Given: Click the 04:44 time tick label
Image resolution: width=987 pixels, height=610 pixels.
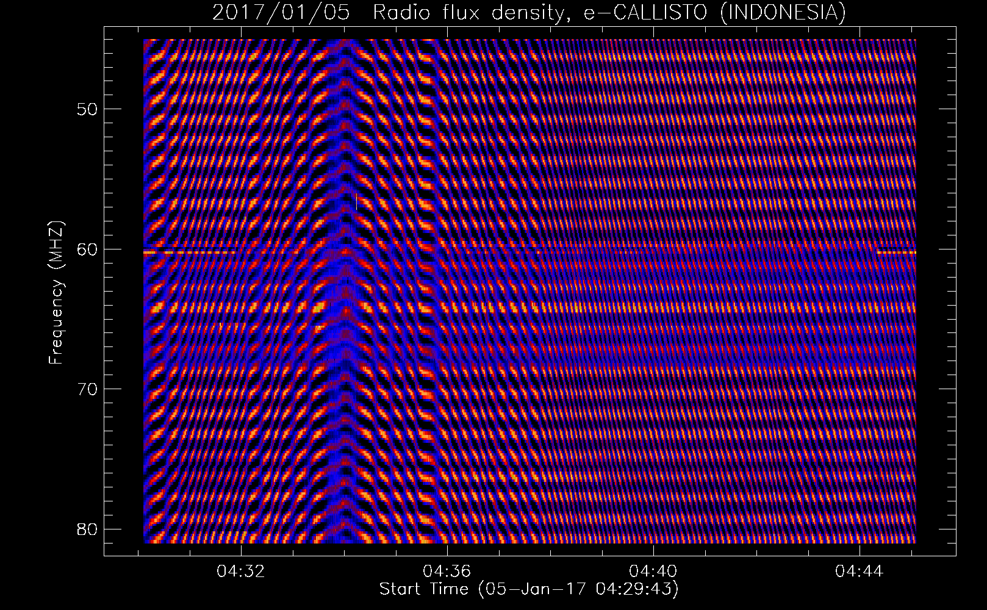Looking at the screenshot, I should (x=860, y=572).
